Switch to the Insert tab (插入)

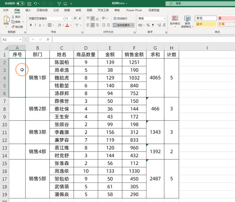pyautogui.click(x=28, y=10)
